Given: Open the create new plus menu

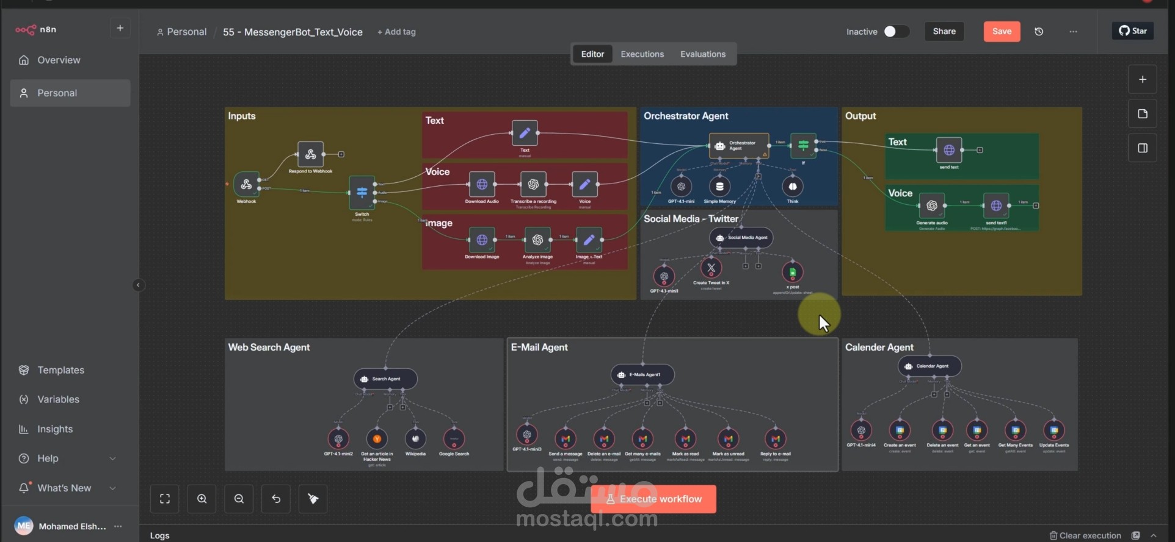Looking at the screenshot, I should [x=120, y=28].
